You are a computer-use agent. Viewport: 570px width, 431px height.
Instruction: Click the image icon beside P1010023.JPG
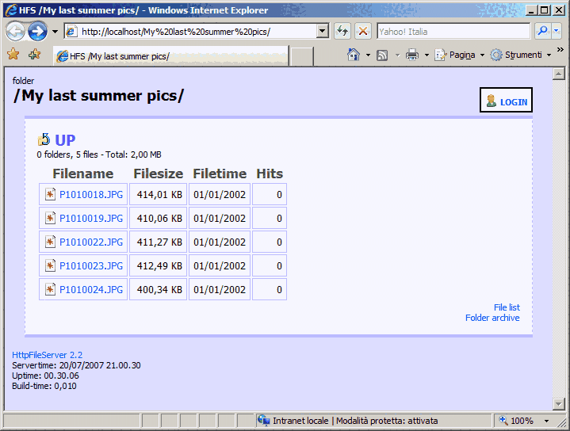click(x=50, y=265)
